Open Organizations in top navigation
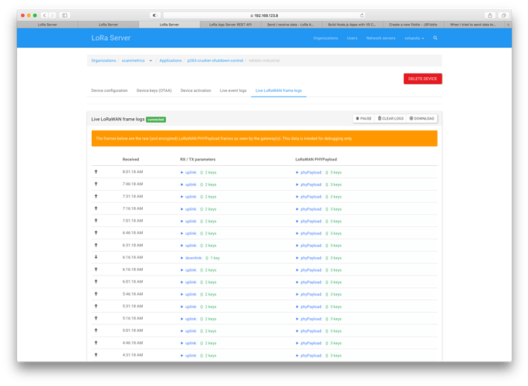The width and height of the screenshot is (528, 386). click(325, 38)
